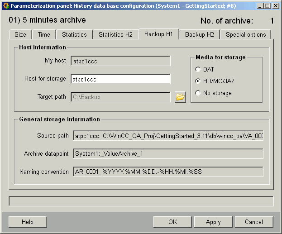The width and height of the screenshot is (282, 234).
Task: Close the parameterization panel window
Action: (x=276, y=6)
